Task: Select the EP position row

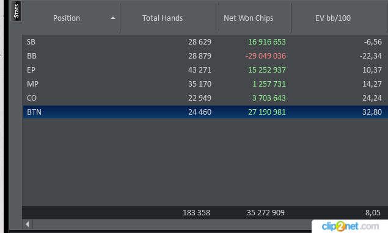Action: 205,70
